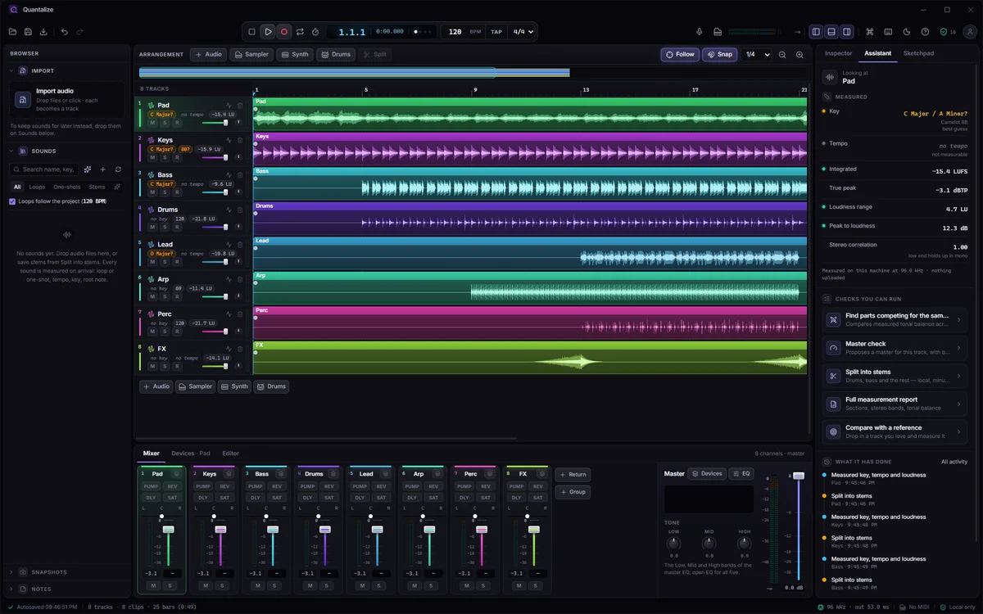This screenshot has width=983, height=614.
Task: Filter sounds by Loops tab
Action: tap(37, 187)
